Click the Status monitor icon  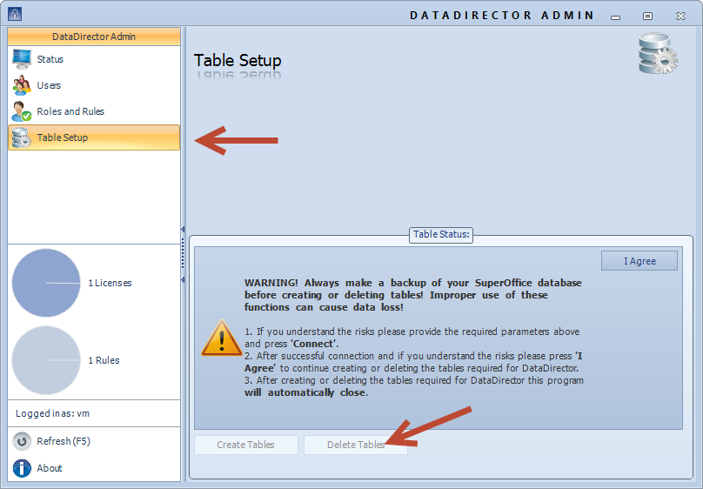(22, 59)
